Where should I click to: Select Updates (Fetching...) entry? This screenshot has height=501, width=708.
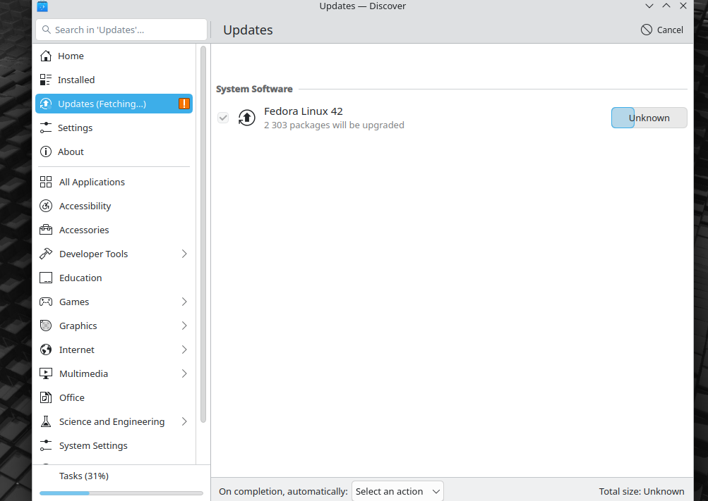point(114,104)
